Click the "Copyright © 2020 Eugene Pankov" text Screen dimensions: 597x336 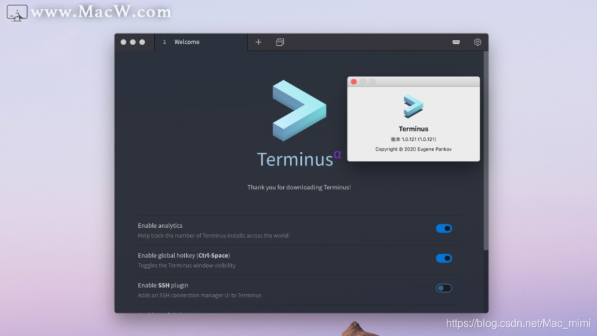click(x=414, y=149)
